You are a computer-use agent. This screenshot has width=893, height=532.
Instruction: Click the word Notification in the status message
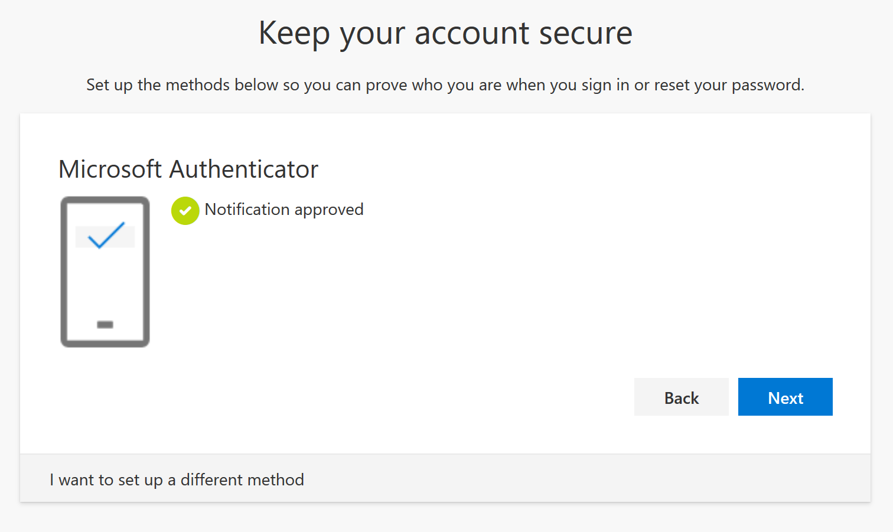click(247, 209)
